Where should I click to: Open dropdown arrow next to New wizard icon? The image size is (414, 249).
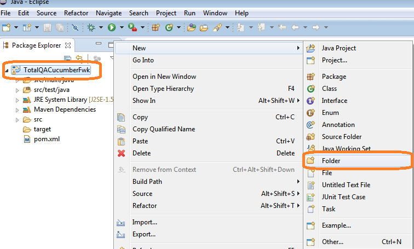point(16,27)
